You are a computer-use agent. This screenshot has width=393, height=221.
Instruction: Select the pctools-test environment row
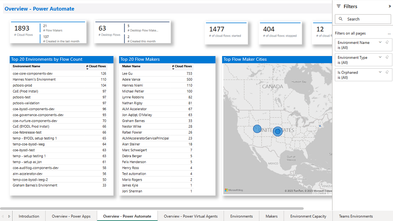(59, 97)
